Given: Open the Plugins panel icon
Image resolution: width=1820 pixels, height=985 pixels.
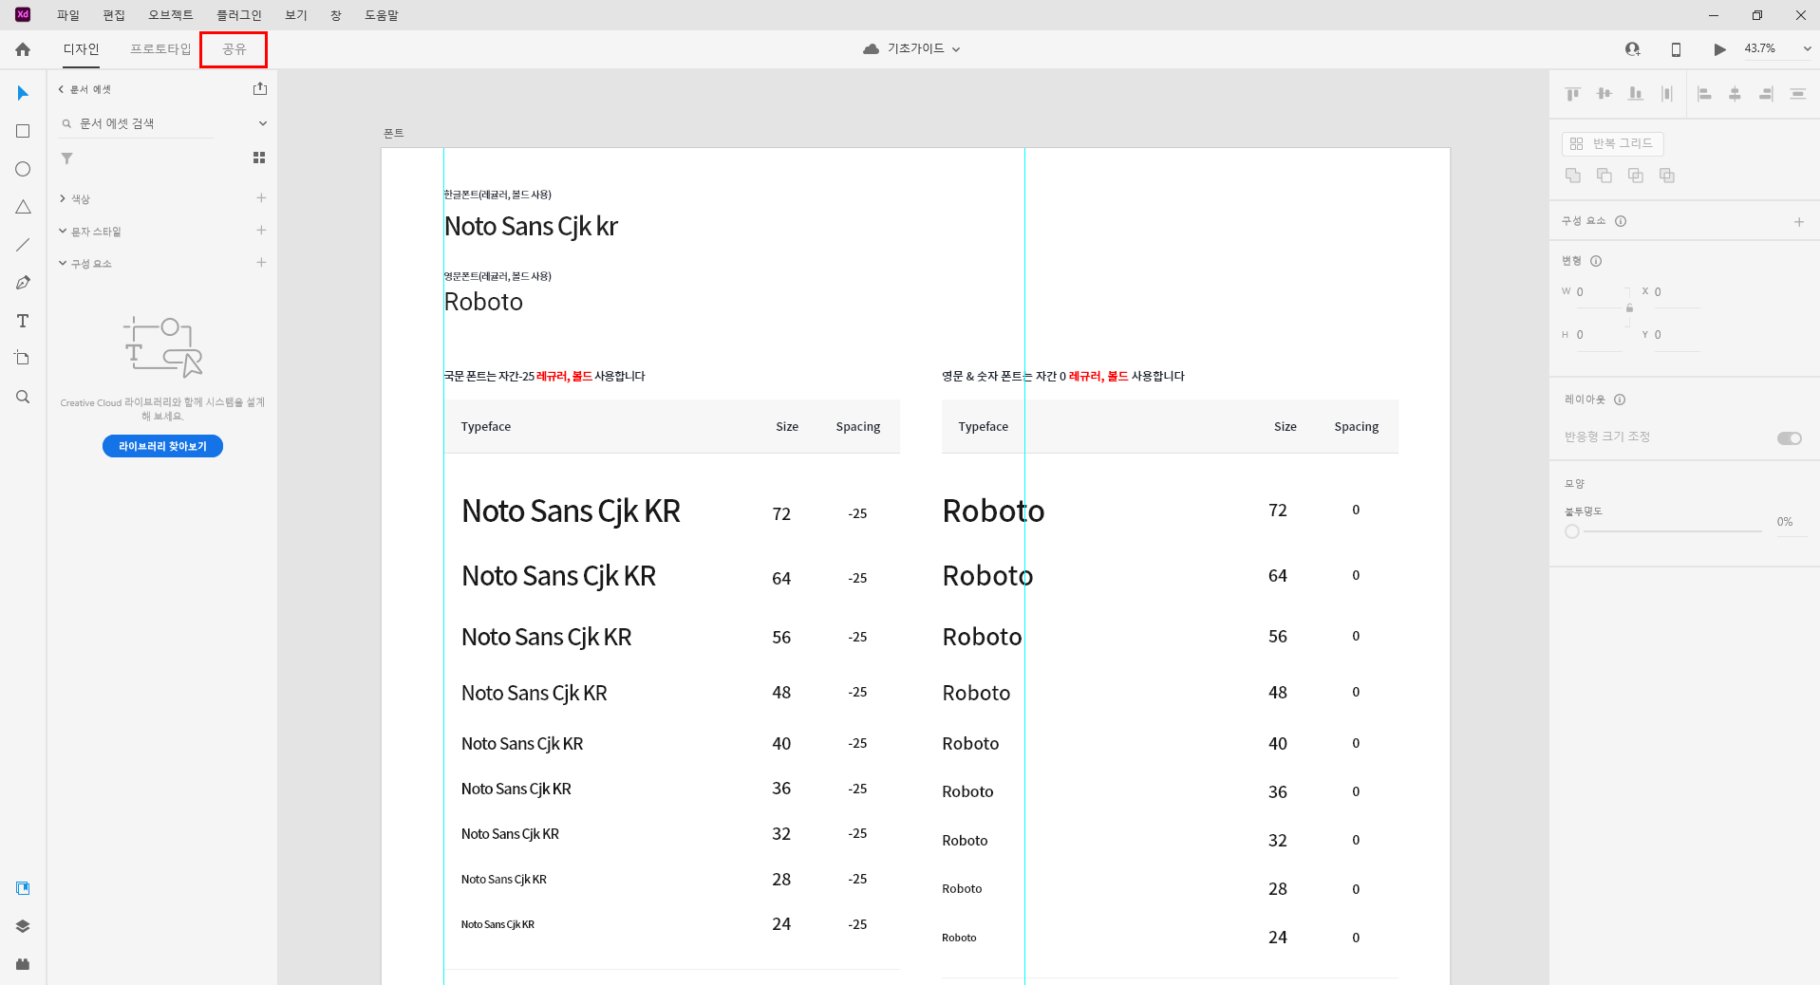Looking at the screenshot, I should click(23, 964).
